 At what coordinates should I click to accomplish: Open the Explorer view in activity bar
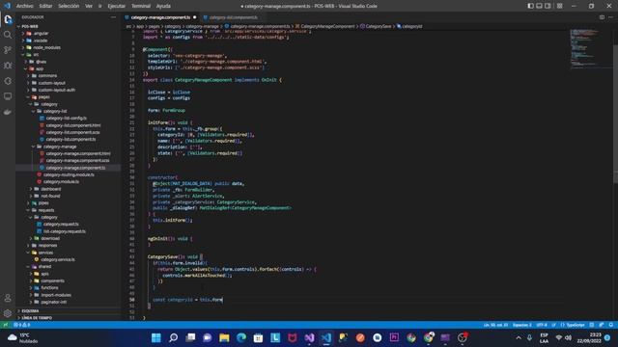[x=8, y=19]
